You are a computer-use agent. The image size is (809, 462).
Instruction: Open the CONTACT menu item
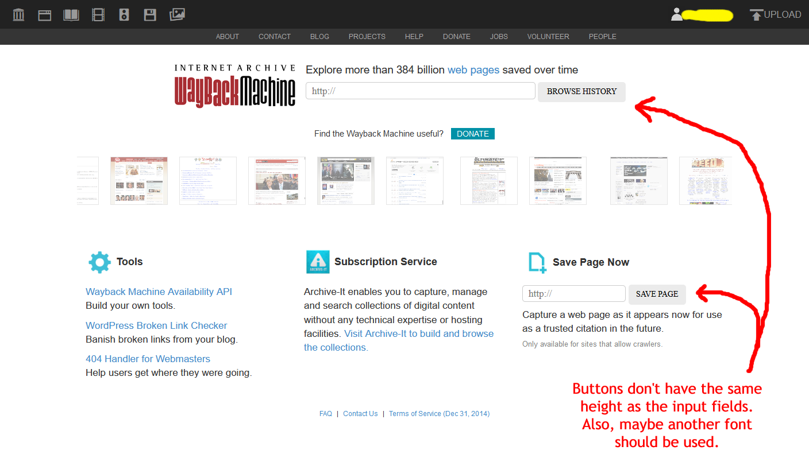tap(275, 37)
